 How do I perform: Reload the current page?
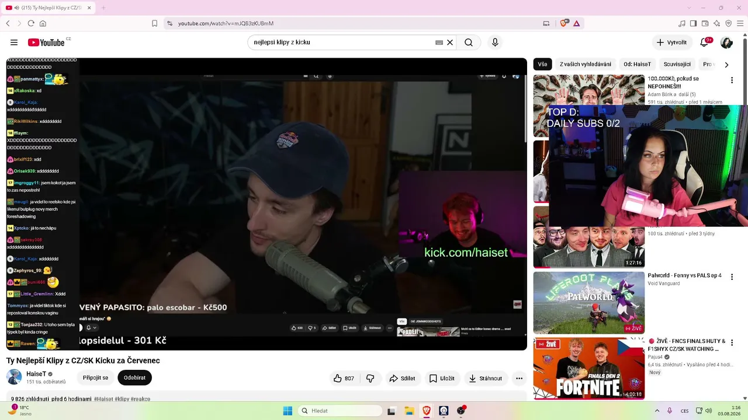(31, 23)
